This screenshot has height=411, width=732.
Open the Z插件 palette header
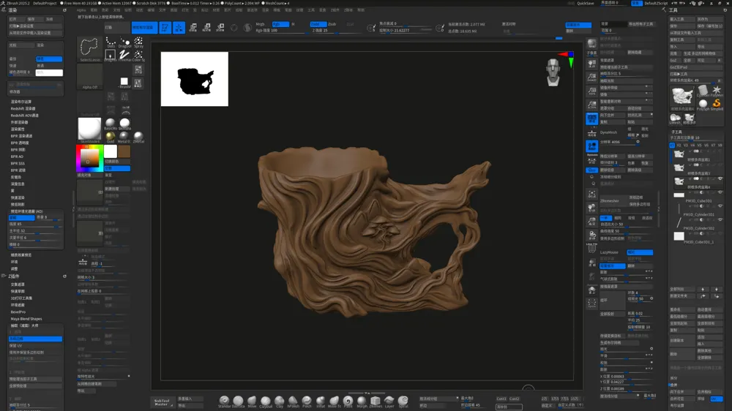pos(14,276)
